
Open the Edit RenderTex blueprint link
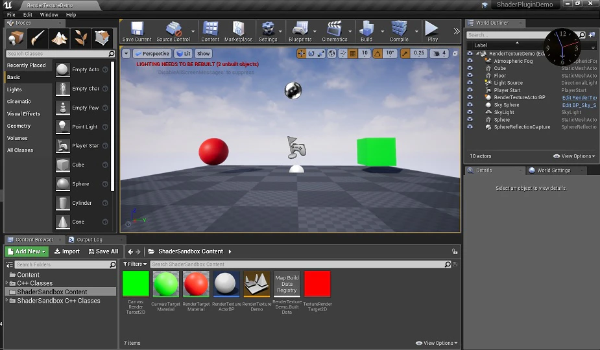579,97
